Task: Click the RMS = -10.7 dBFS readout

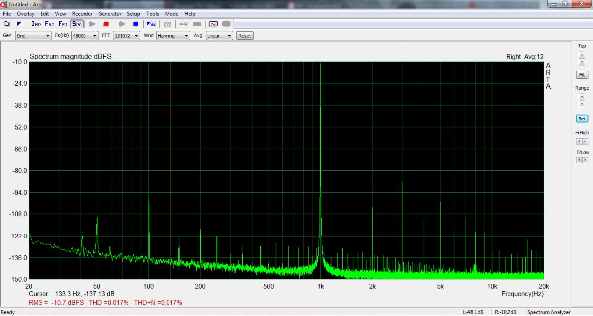Action: 56,302
